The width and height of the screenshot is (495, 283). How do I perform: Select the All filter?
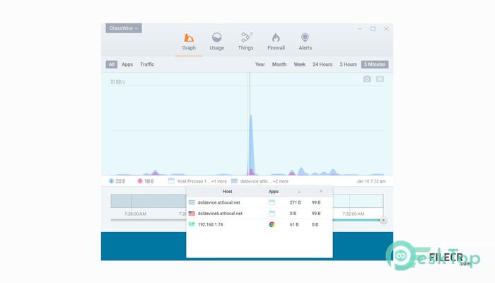pos(112,64)
